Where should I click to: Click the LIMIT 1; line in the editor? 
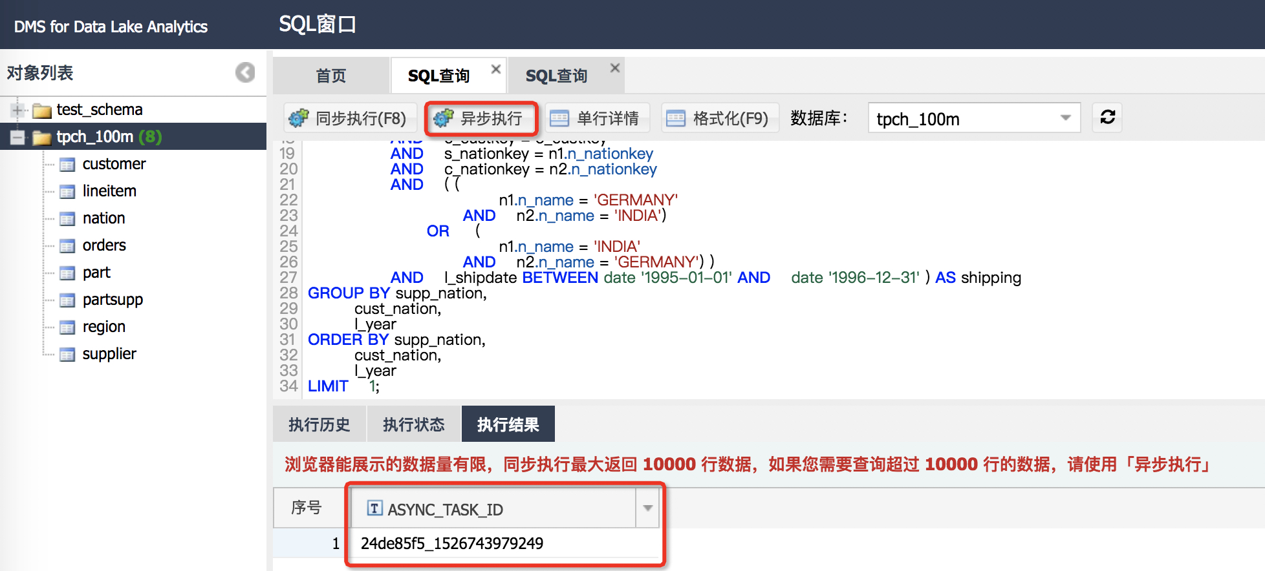343,386
